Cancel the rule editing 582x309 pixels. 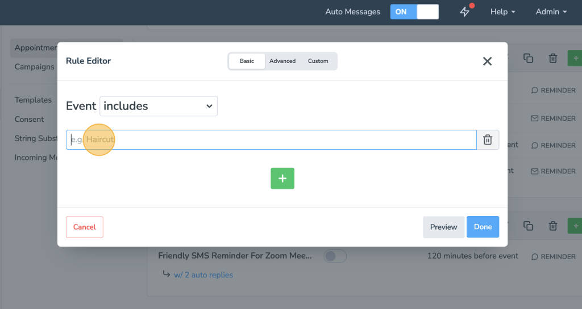click(x=84, y=227)
